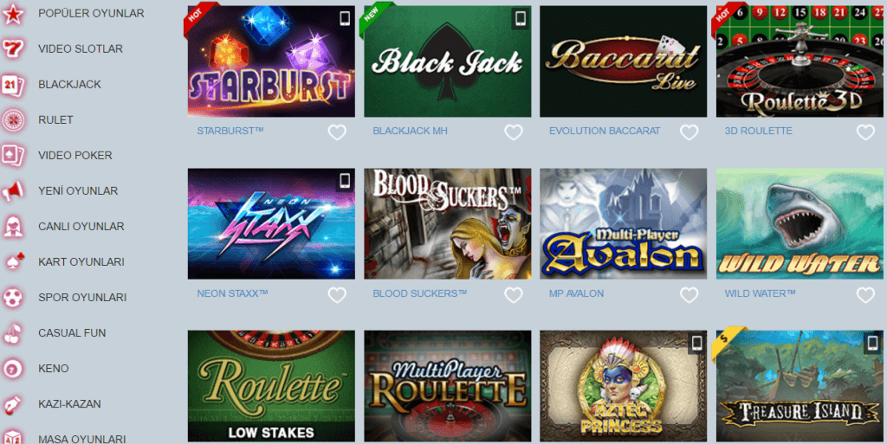Click the Keno ball icon
This screenshot has width=887, height=444.
13,369
